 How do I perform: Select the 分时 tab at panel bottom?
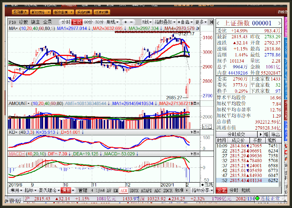[x=234, y=190]
